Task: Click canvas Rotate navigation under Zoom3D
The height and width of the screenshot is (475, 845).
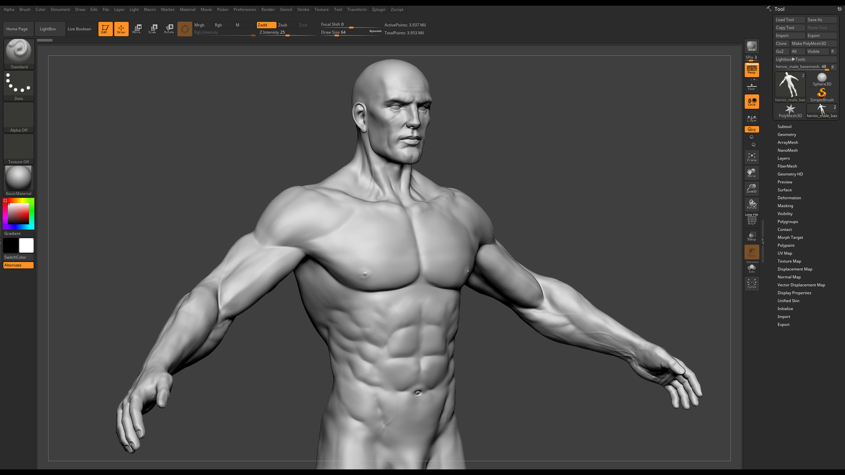Action: pos(752,204)
